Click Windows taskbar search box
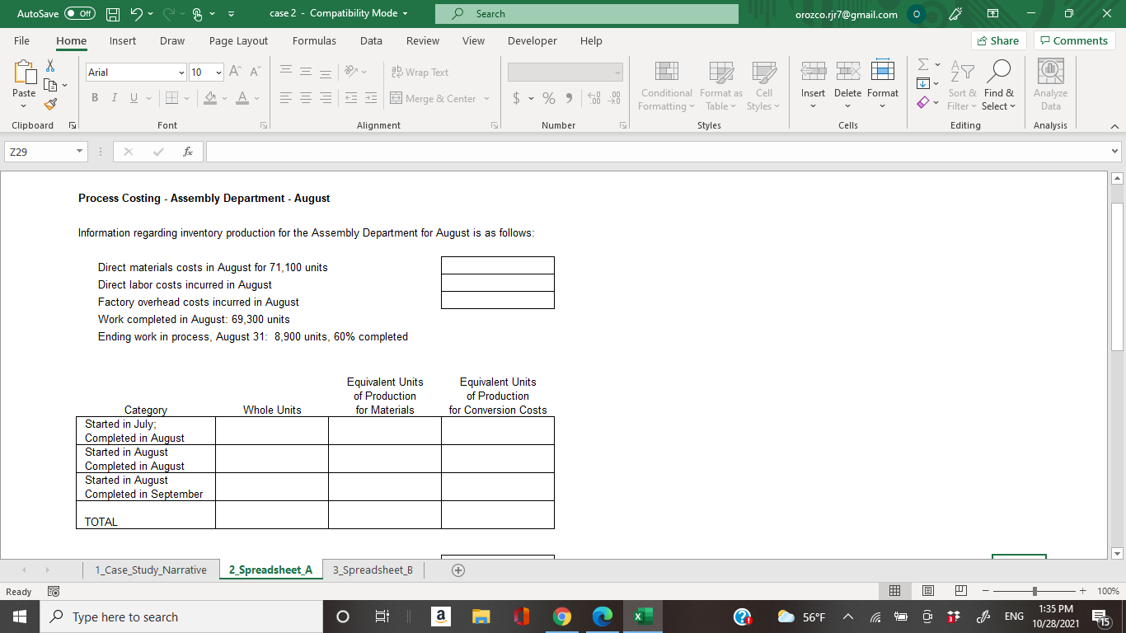The width and height of the screenshot is (1126, 633). pyautogui.click(x=181, y=617)
